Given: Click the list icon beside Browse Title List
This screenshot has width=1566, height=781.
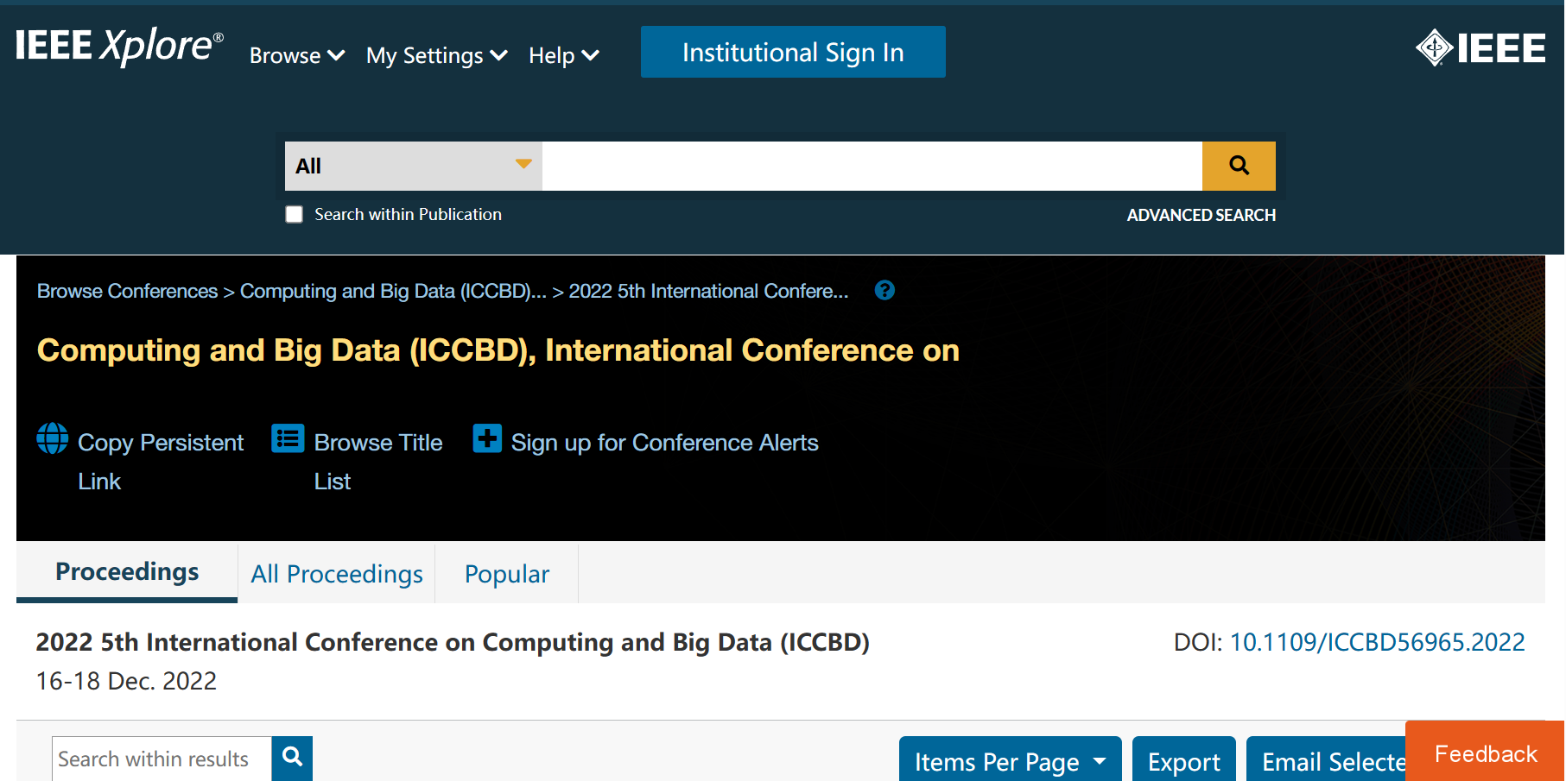Looking at the screenshot, I should pyautogui.click(x=288, y=438).
